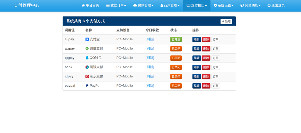This screenshot has width=301, height=133.
Task: Toggle the jdpay 已关闭 status
Action: [x=176, y=77]
